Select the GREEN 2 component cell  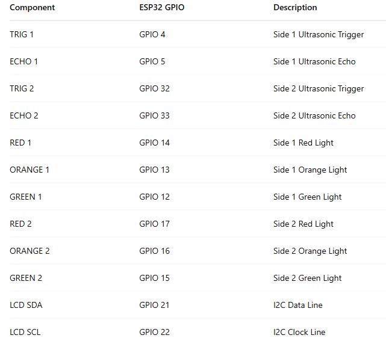tap(26, 278)
